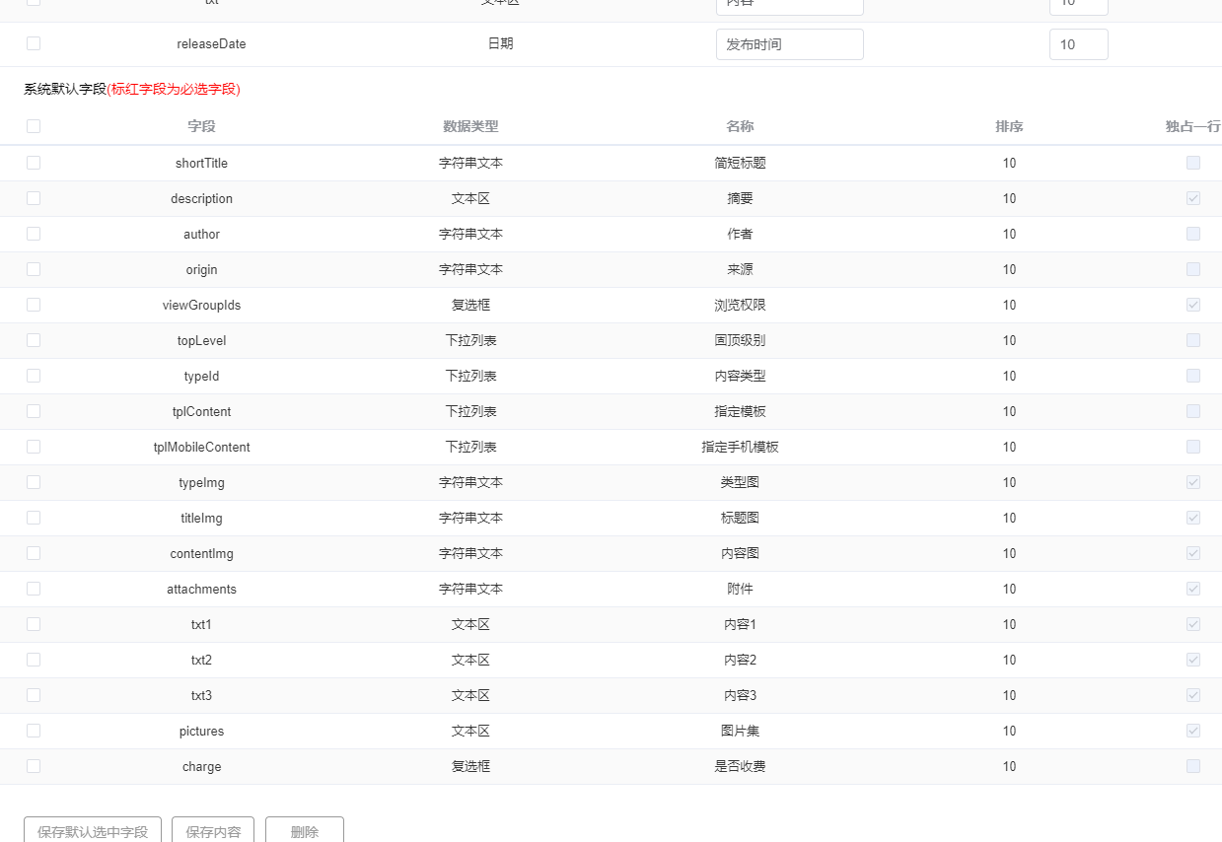
Task: Toggle 独占一行 checkbox for viewGroupIds
Action: [1193, 305]
